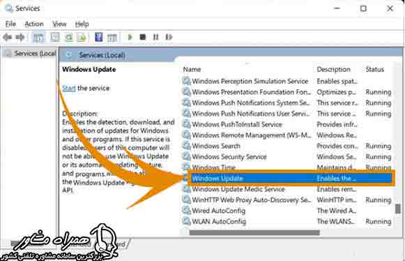The height and width of the screenshot is (261, 405).
Task: Sort the list by the Description column header
Action: point(333,69)
